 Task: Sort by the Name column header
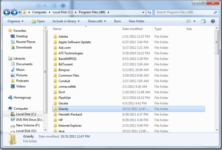click(86, 29)
